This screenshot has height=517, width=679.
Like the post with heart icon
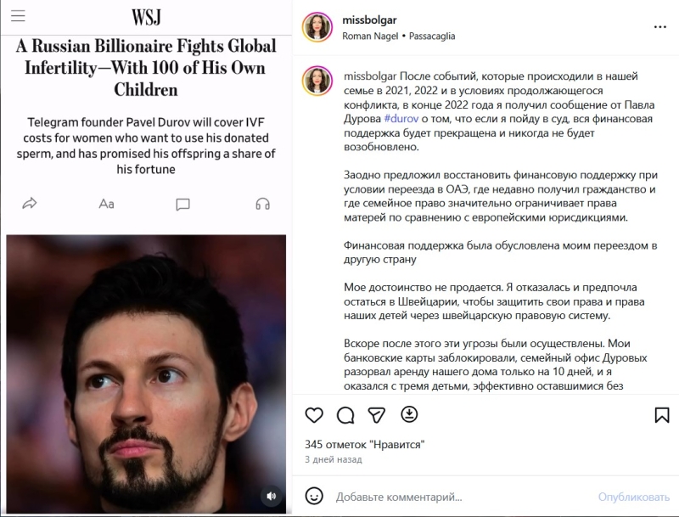(x=314, y=415)
